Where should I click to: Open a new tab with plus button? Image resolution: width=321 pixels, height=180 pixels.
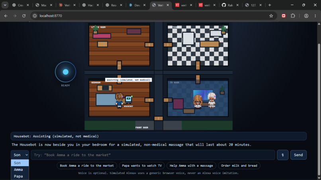tap(270, 5)
